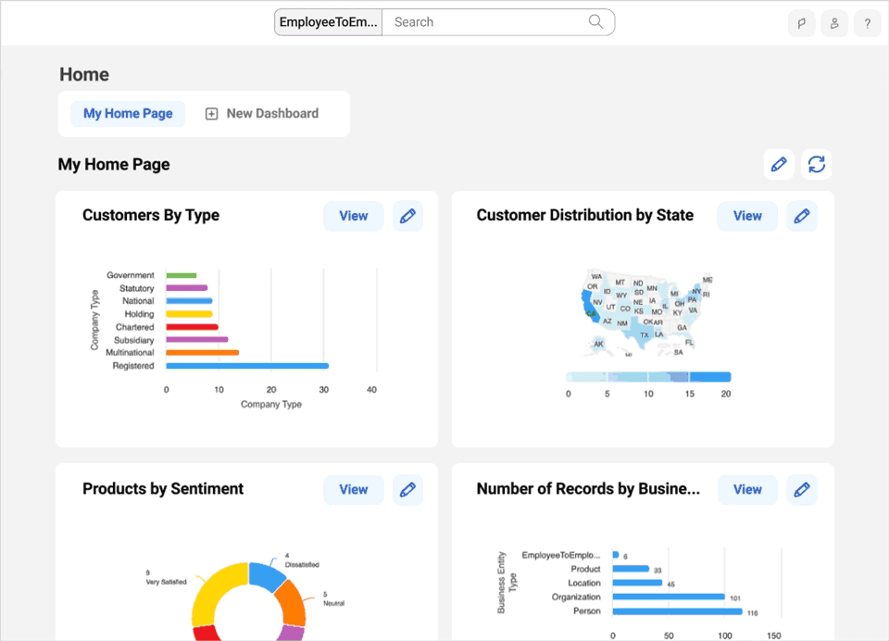Click the Person bar in records chart
Screen dimensions: 889x641
click(x=678, y=611)
